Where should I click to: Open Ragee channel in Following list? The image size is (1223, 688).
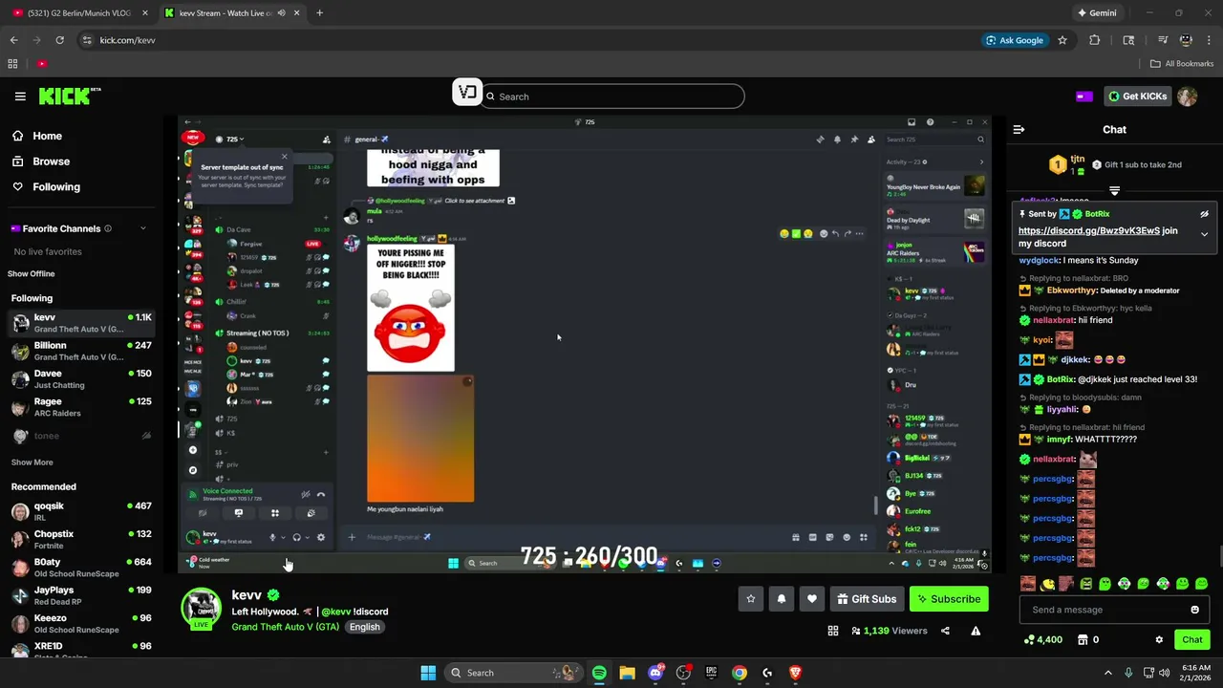coord(81,407)
